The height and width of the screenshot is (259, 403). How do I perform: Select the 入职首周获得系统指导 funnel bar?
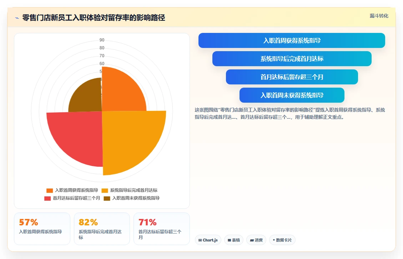pyautogui.click(x=292, y=40)
